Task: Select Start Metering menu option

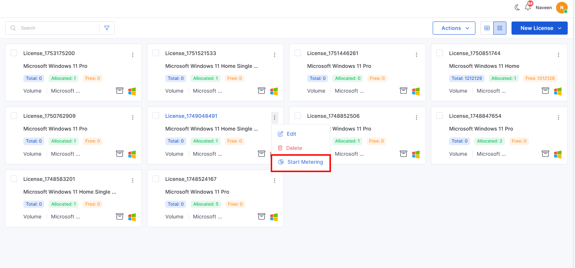Action: (305, 162)
